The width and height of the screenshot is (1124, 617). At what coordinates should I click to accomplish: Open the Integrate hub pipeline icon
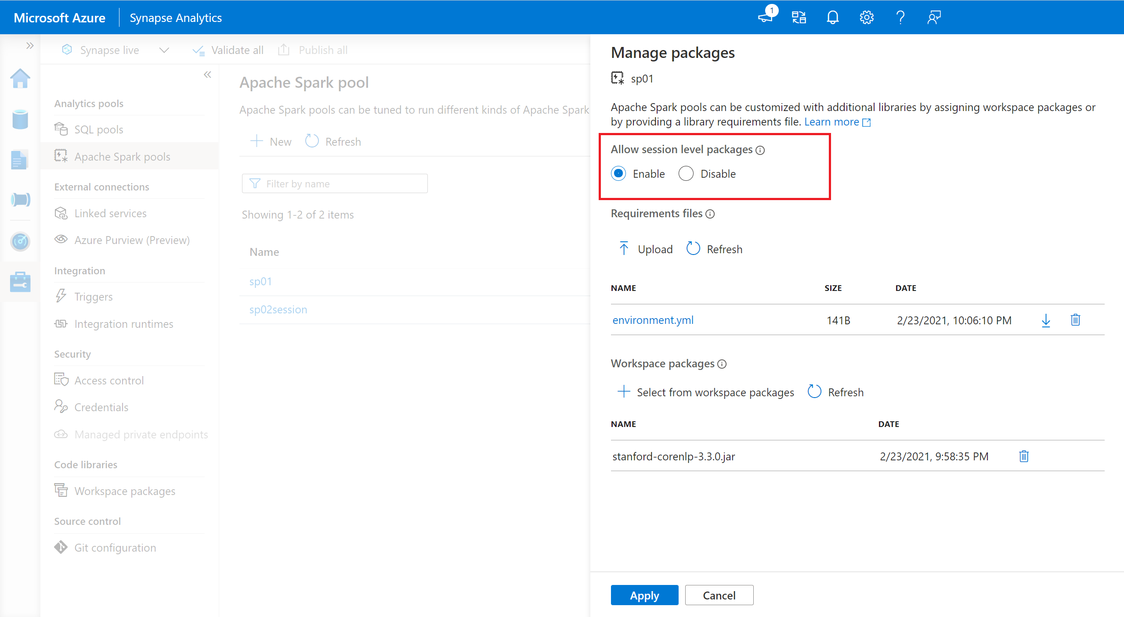click(x=20, y=200)
